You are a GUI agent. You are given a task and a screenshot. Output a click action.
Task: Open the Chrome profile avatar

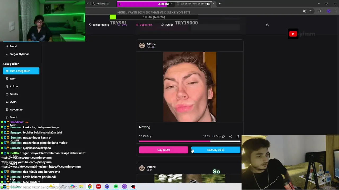coord(329,11)
